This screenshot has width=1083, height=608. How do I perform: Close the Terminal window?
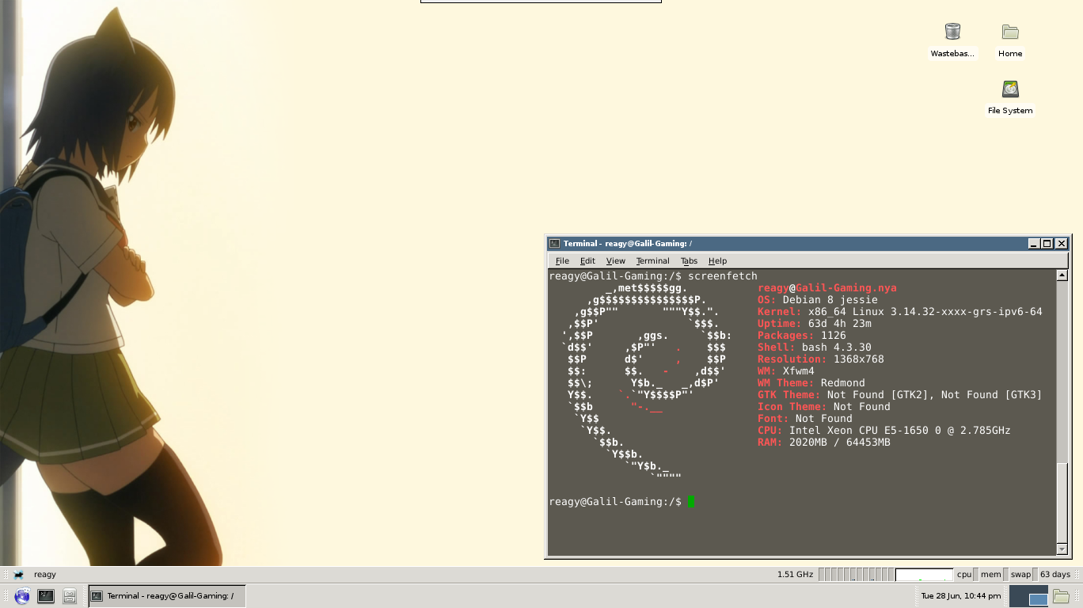point(1061,244)
